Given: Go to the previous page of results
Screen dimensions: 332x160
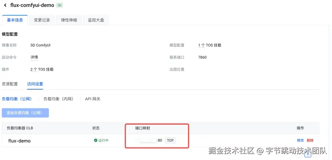Looking at the screenshot, I should click(300, 155).
